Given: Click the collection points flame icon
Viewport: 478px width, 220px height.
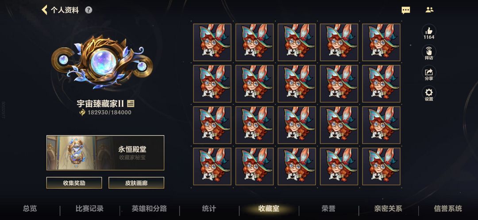Looking at the screenshot, I should (x=82, y=112).
